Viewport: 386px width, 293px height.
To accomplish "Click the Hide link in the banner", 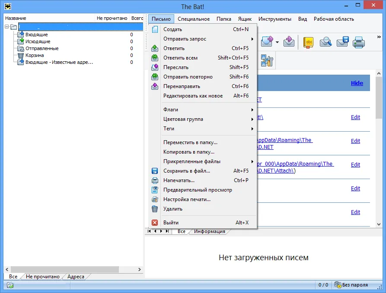I will (x=357, y=83).
